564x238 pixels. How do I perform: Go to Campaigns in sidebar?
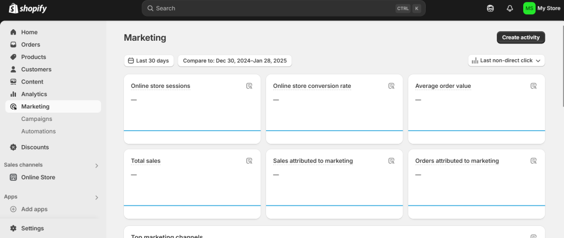click(37, 119)
